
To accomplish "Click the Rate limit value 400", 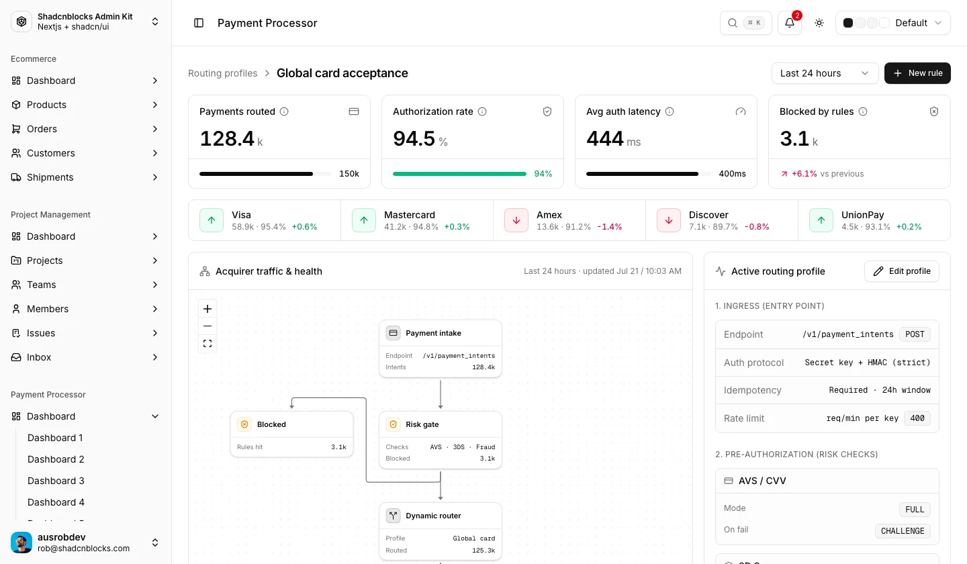I will 917,418.
